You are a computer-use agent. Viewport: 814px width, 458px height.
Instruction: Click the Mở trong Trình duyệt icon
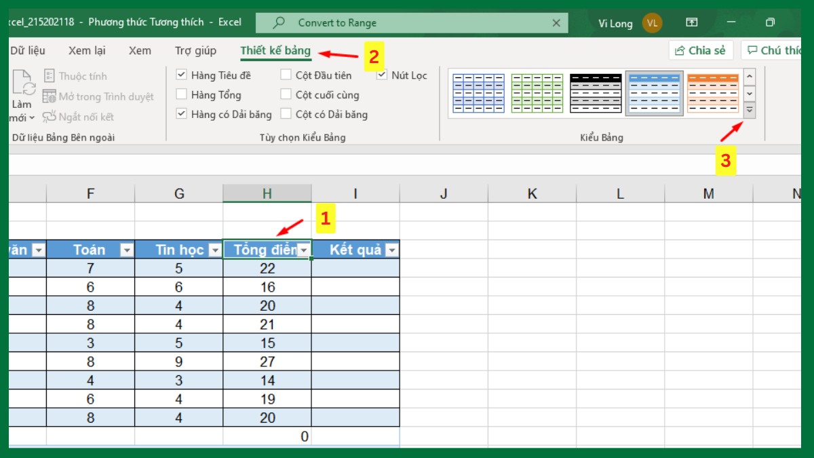pyautogui.click(x=49, y=96)
